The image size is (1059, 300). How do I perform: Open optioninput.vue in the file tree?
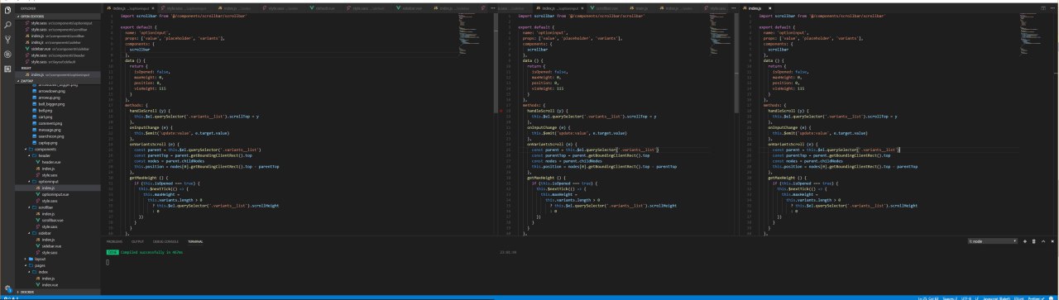57,193
